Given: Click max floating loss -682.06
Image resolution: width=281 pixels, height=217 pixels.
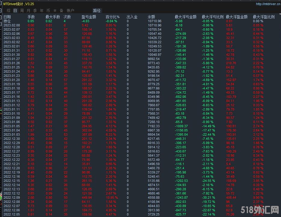Looking at the screenshot, I should pyautogui.click(x=180, y=97).
